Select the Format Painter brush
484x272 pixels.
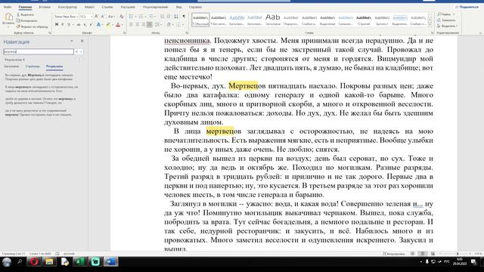[18, 26]
